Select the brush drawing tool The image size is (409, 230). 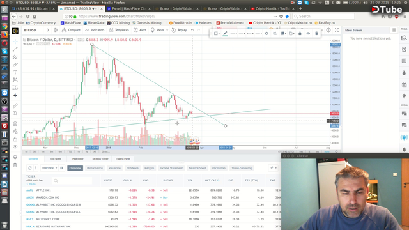tap(15, 65)
